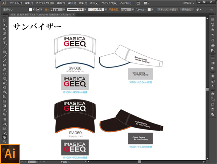217x164 pixels.
Task: Open 書式 menu
Action: click(61, 3)
